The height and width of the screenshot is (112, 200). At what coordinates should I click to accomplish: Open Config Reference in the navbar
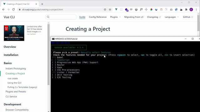point(98,17)
